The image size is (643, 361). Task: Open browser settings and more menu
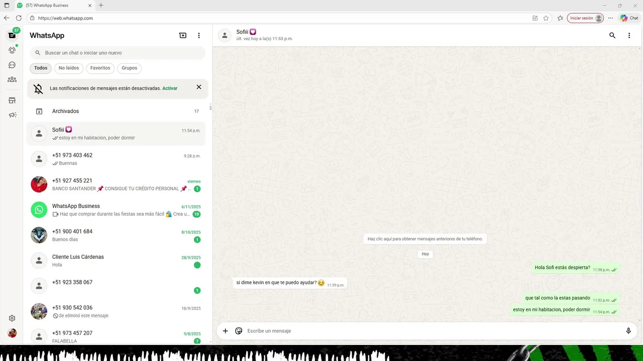pyautogui.click(x=610, y=18)
